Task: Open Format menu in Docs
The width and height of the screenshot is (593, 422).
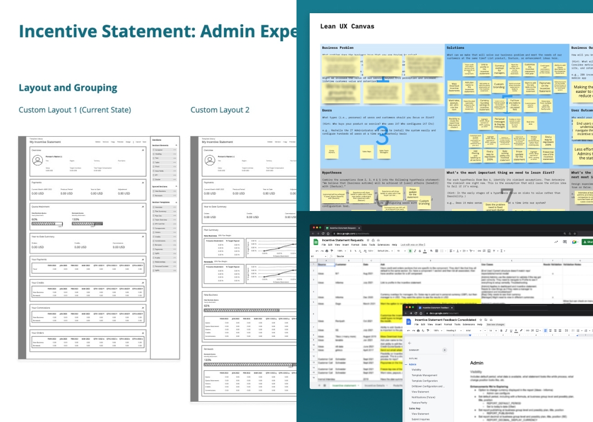Action: [x=448, y=324]
